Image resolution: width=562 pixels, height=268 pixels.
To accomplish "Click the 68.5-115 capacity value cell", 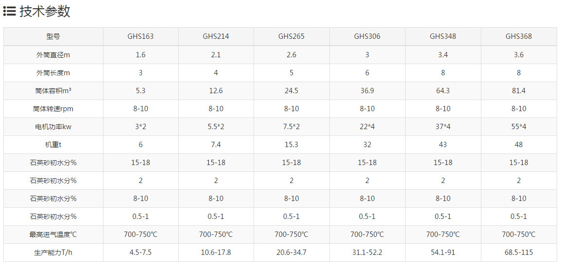I will (x=518, y=252).
